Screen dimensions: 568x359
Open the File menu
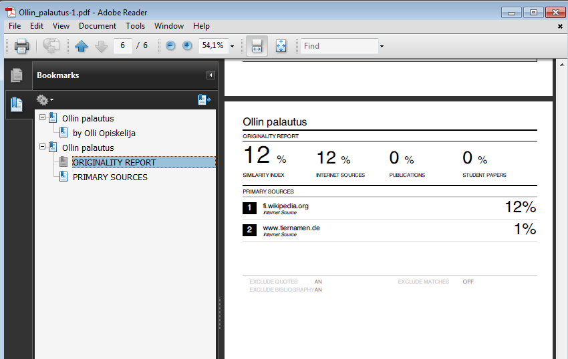(x=15, y=26)
